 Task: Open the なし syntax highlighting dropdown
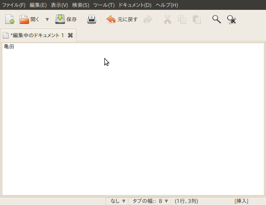[x=117, y=201]
